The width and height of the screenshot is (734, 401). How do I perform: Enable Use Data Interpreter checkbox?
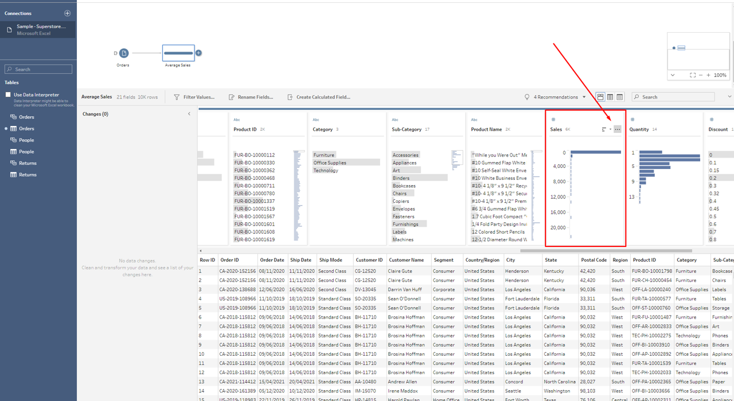point(8,95)
